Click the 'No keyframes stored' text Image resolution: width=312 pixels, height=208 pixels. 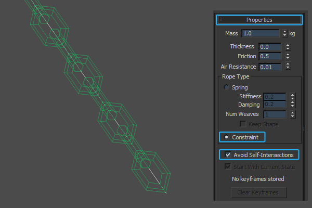coord(258,179)
